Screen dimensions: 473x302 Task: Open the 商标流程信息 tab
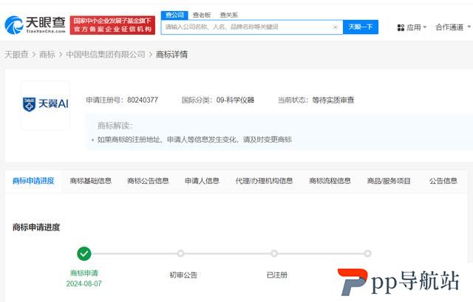point(330,181)
